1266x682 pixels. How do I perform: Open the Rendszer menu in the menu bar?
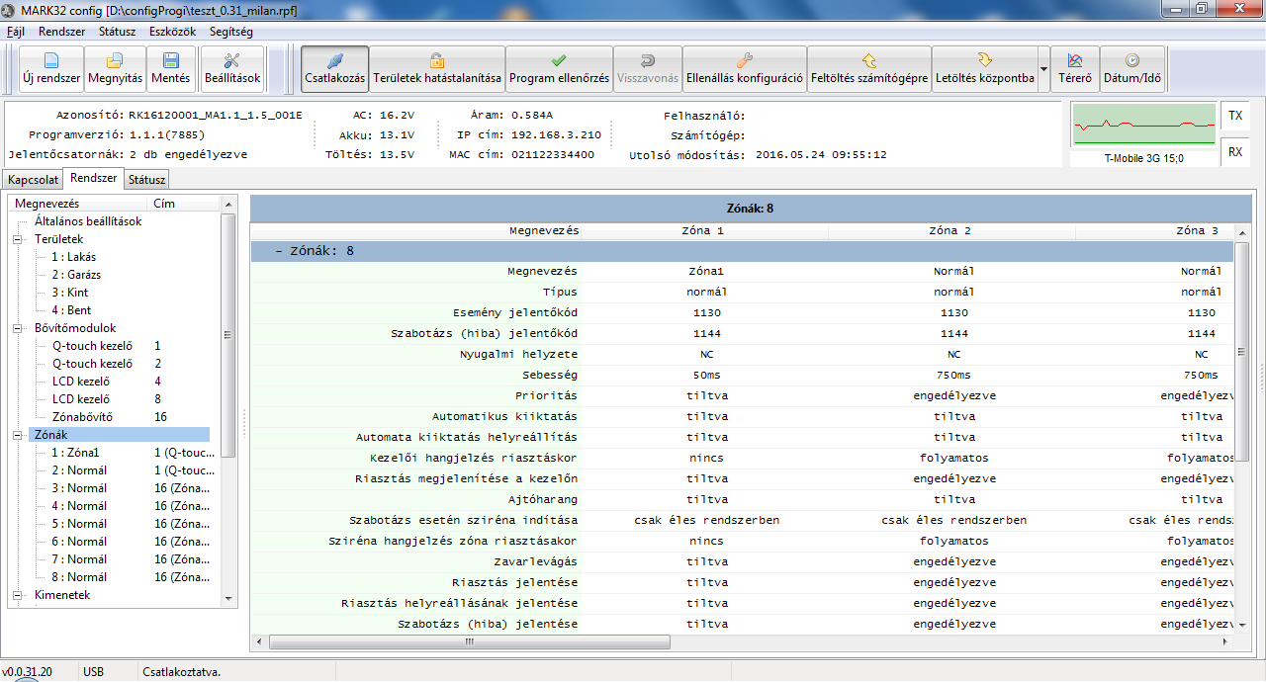[61, 32]
